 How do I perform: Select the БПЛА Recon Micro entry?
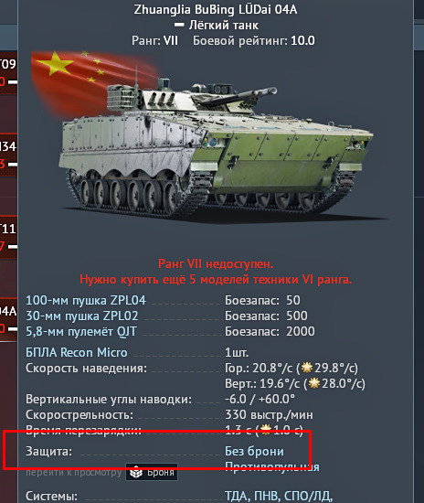[77, 352]
